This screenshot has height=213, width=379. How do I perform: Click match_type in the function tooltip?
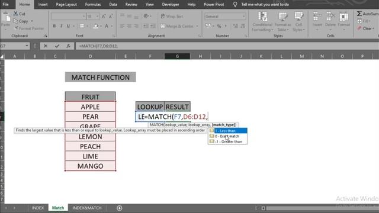(x=224, y=125)
